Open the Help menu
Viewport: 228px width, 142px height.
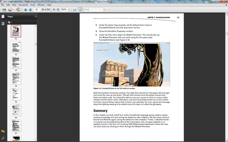pos(49,5)
